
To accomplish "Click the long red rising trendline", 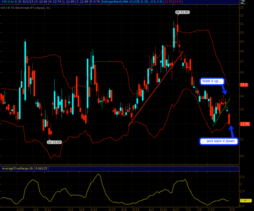I will [156, 88].
